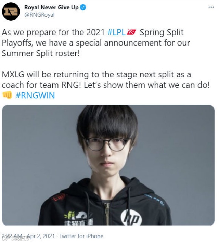The width and height of the screenshot is (219, 243).
Task: Open the attached player photo
Action: pyautogui.click(x=108, y=165)
